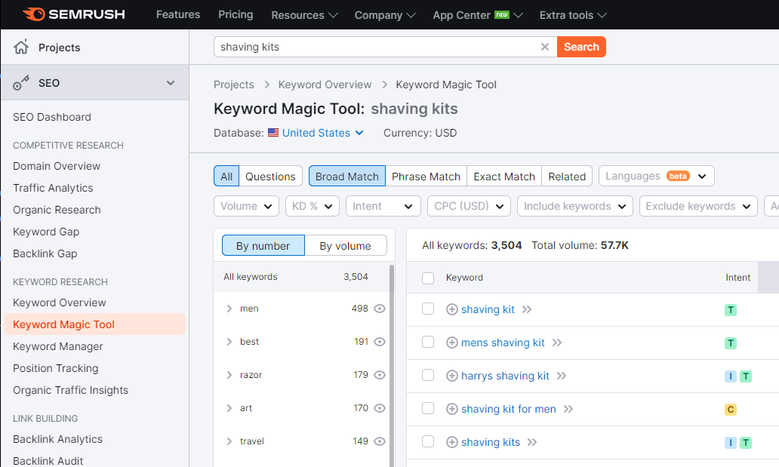Select all keywords using header checkbox
This screenshot has height=467, width=779.
click(428, 278)
